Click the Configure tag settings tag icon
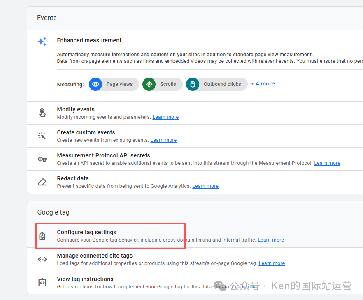Viewport: 363px width, 300px height. pyautogui.click(x=42, y=236)
